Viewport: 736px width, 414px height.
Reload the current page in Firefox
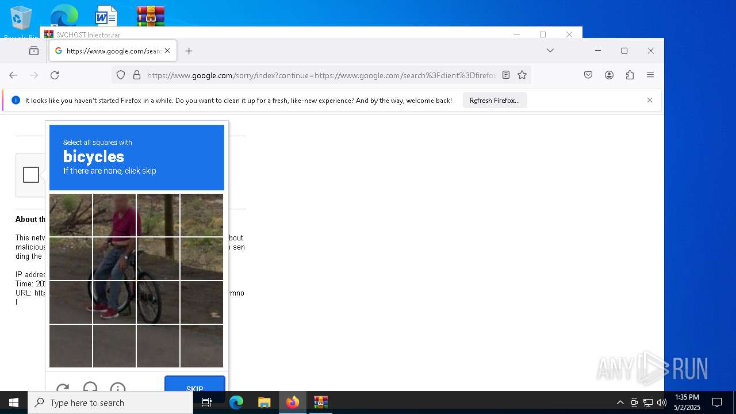55,75
